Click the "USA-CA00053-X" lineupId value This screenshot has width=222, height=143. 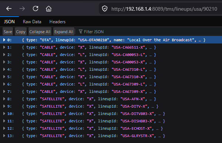[128, 62]
